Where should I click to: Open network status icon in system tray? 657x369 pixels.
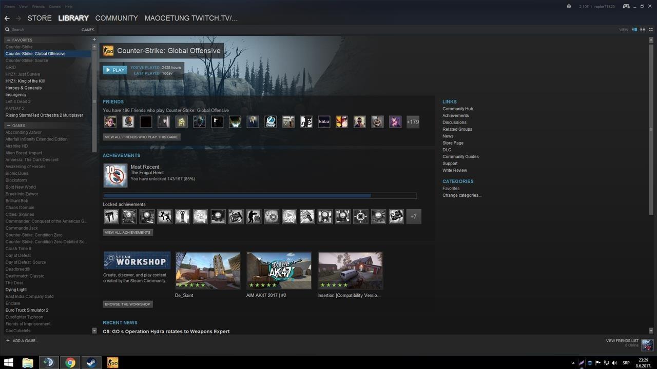click(x=606, y=363)
